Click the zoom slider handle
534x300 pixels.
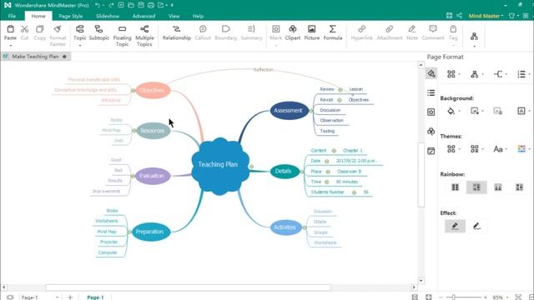454,297
